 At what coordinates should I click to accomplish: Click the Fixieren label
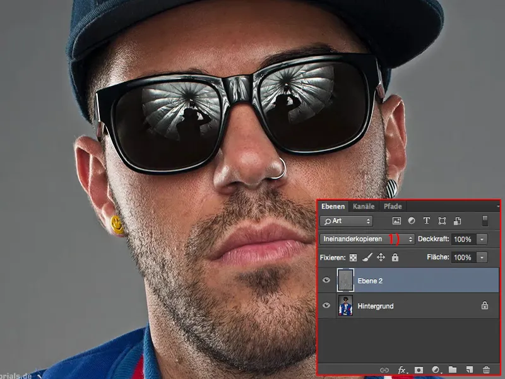click(333, 258)
